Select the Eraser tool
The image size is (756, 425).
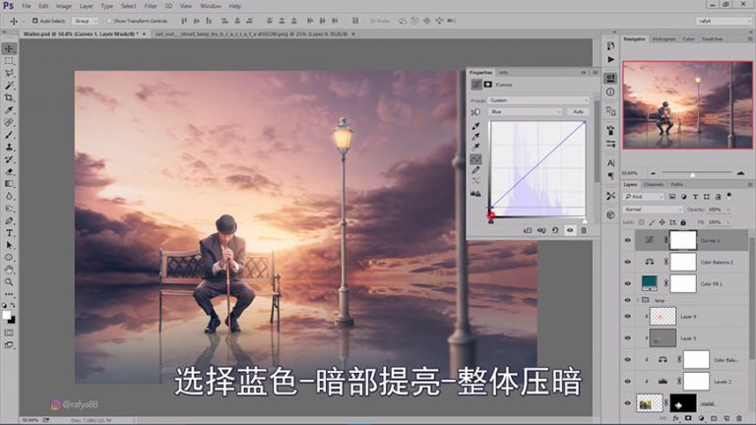[9, 171]
